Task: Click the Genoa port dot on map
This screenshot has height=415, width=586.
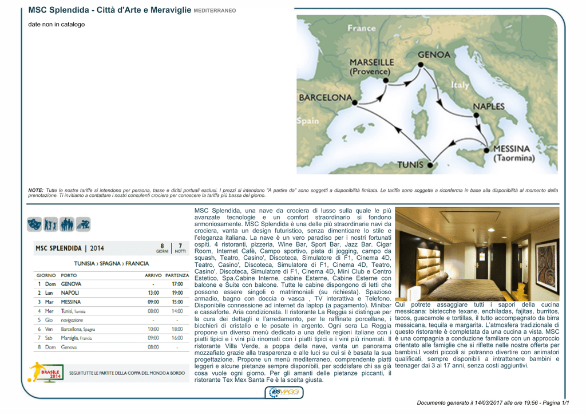Action: coord(421,65)
